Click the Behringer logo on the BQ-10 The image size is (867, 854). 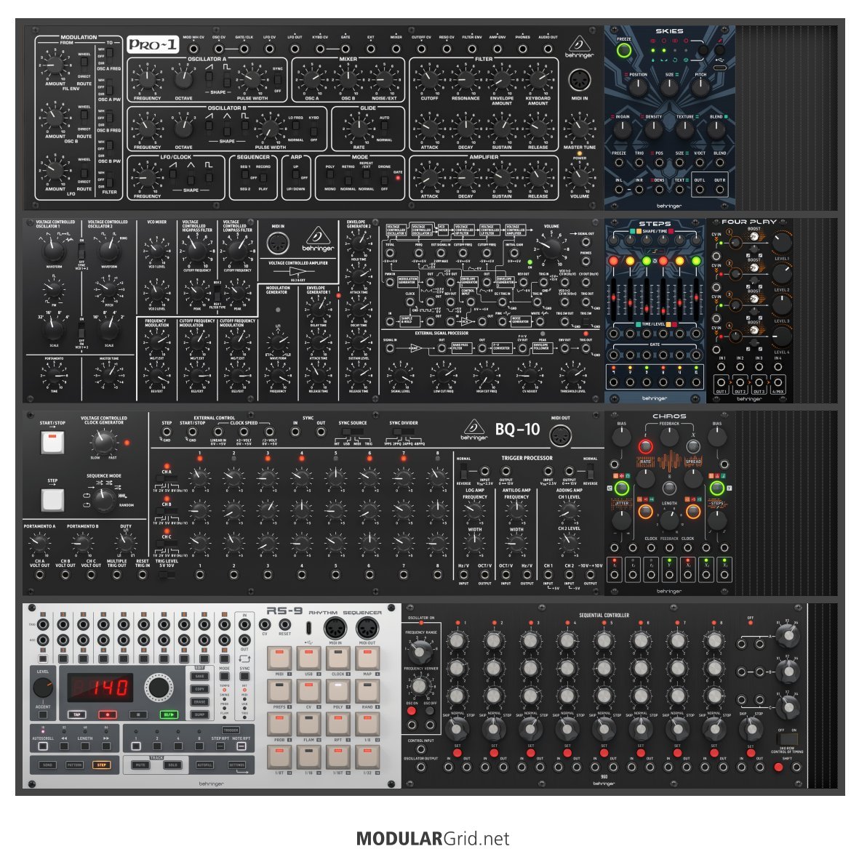[474, 430]
